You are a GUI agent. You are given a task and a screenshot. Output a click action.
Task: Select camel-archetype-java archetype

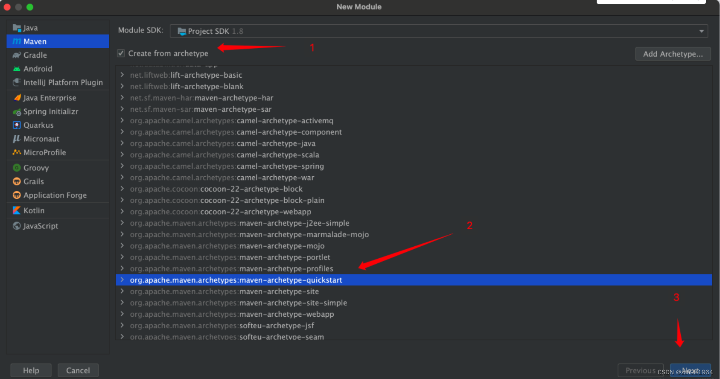(414, 143)
